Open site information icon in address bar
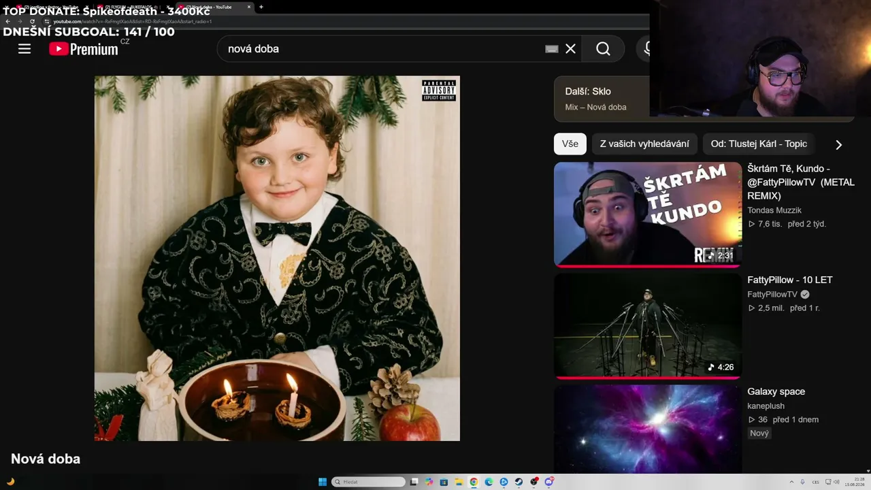This screenshot has height=490, width=871. point(46,21)
